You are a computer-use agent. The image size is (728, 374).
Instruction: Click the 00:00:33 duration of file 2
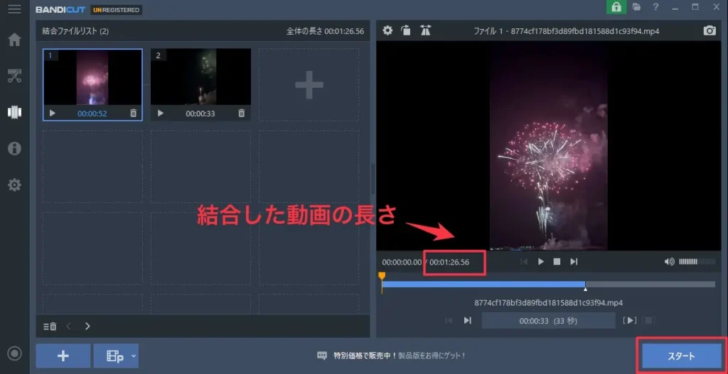click(200, 114)
